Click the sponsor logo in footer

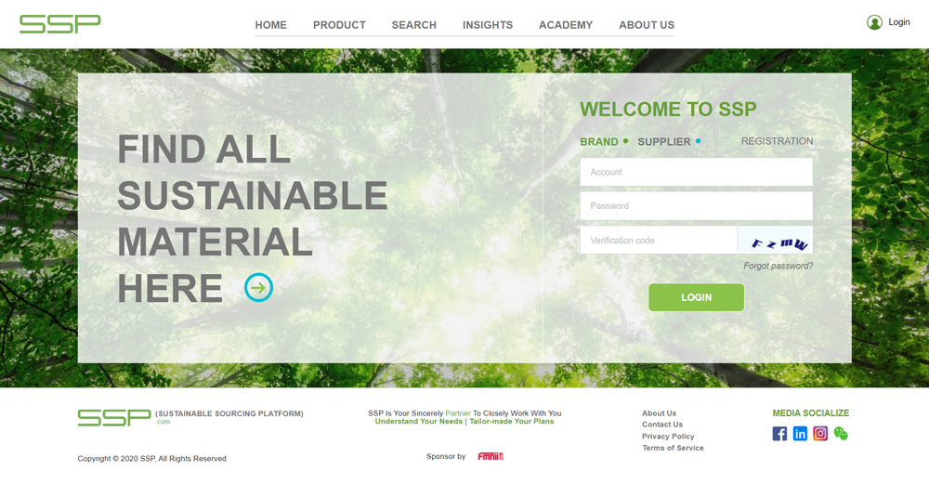[x=491, y=457]
